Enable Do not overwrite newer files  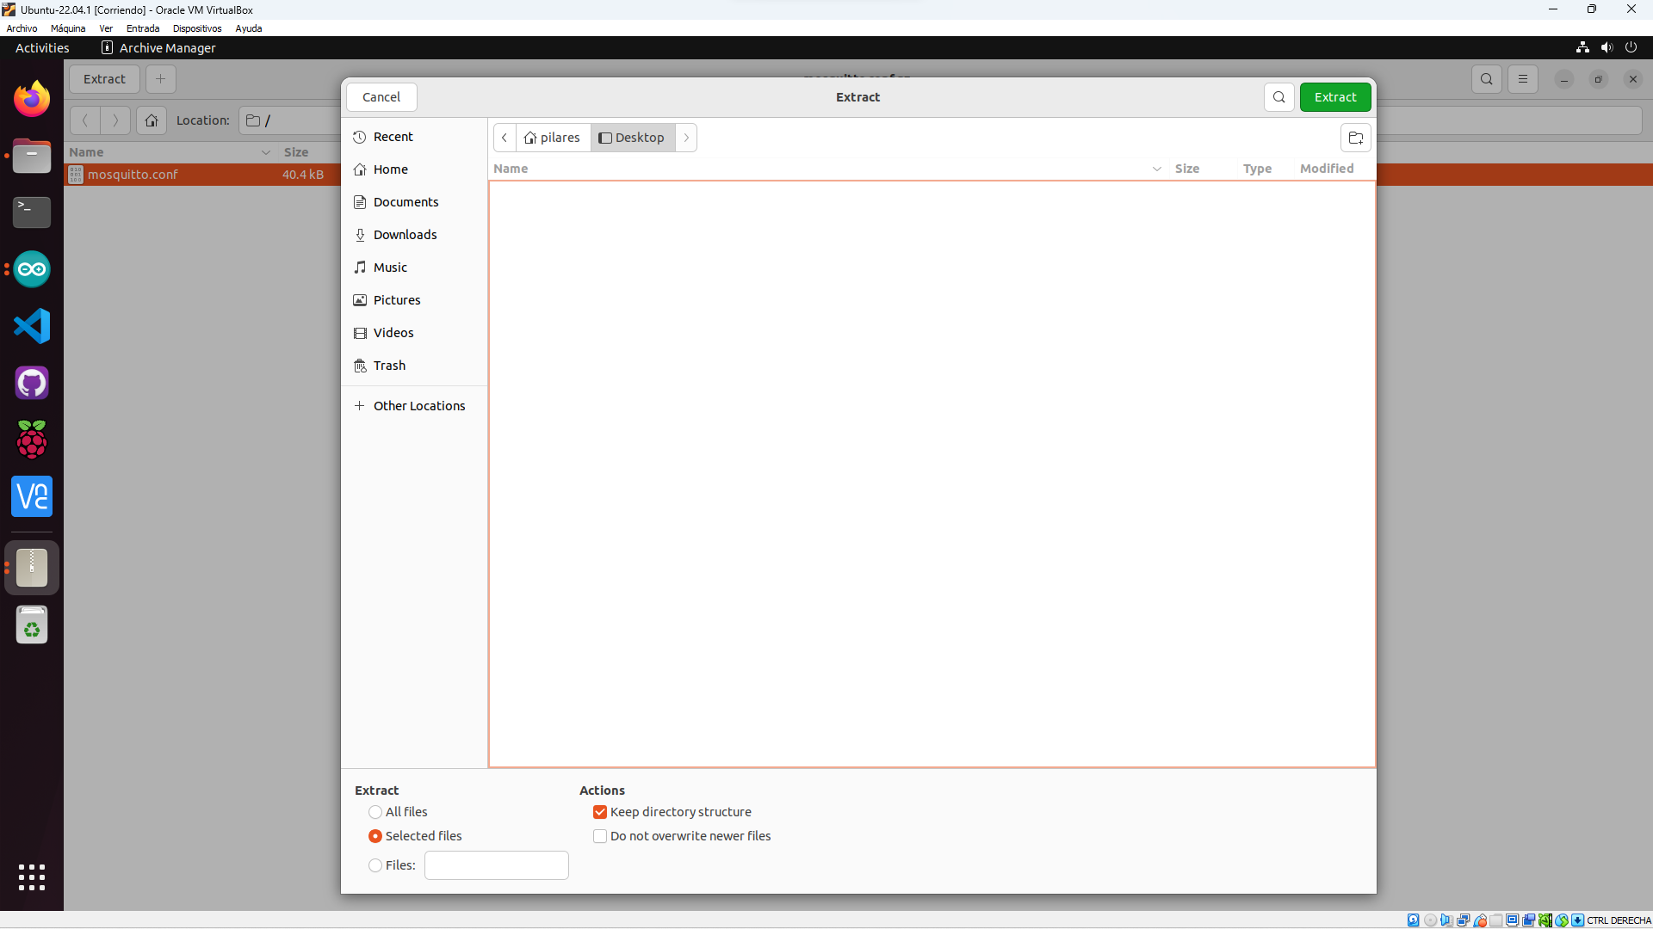click(600, 836)
